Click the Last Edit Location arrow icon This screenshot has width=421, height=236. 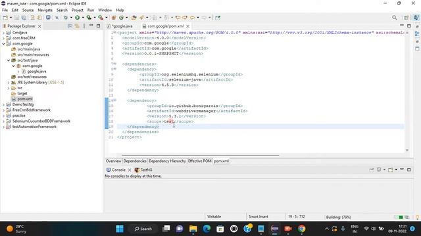tap(178, 18)
